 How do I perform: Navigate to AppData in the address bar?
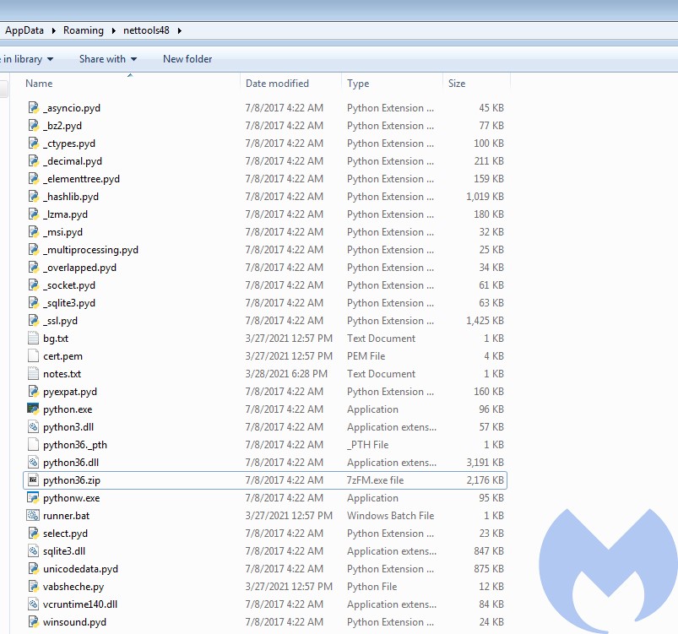coord(24,30)
